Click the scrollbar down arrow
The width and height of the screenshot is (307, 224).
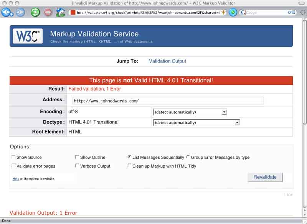coord(305,214)
